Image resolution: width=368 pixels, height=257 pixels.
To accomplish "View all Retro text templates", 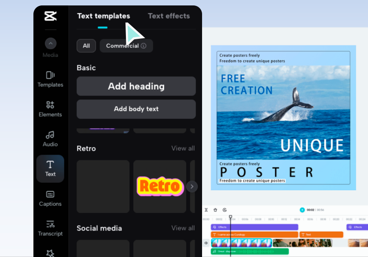I will pos(183,148).
